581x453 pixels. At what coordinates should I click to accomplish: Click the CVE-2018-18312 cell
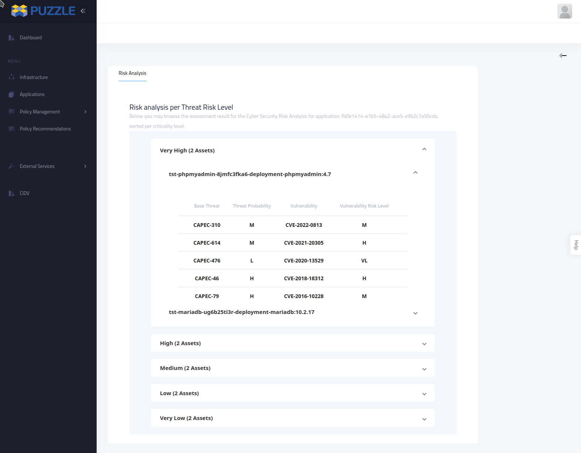[x=304, y=278]
